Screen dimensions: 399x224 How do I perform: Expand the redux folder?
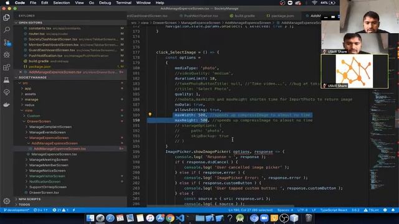[29, 105]
